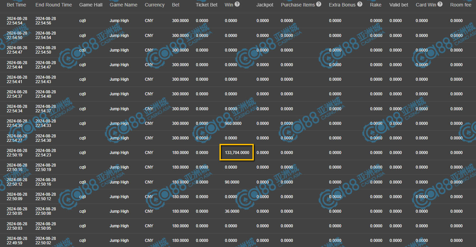
Task: Select the 960.0000 Win value
Action: pos(233,123)
